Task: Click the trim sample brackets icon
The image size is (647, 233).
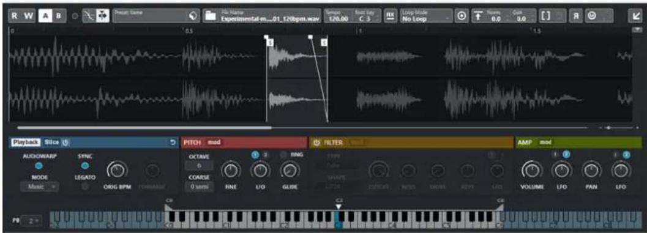Action: tap(546, 16)
